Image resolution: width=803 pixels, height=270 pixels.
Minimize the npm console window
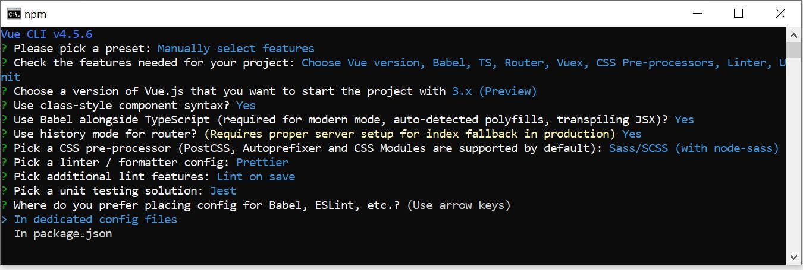pyautogui.click(x=697, y=14)
